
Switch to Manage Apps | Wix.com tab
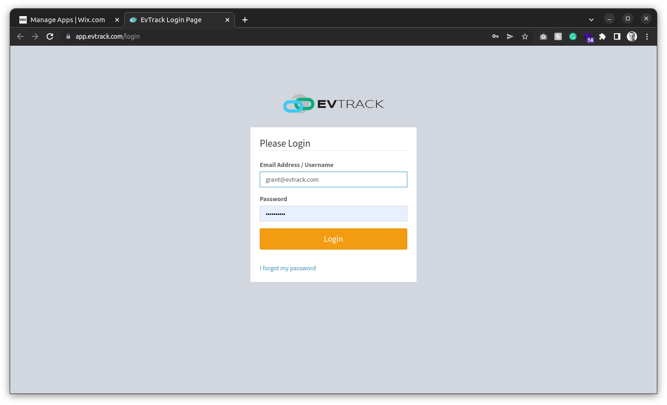67,20
